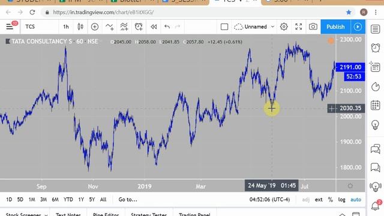The image size is (384, 216).
Task: Open the Pine Editor tab
Action: pyautogui.click(x=106, y=214)
